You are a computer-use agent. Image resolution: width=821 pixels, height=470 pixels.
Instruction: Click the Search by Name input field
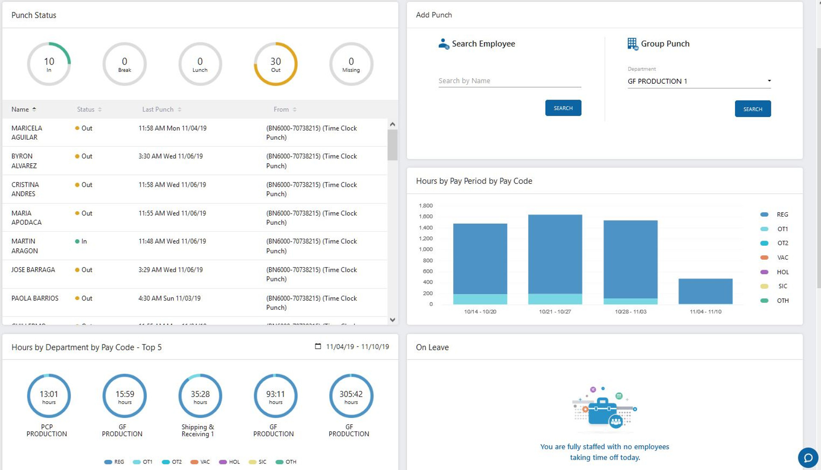point(509,80)
